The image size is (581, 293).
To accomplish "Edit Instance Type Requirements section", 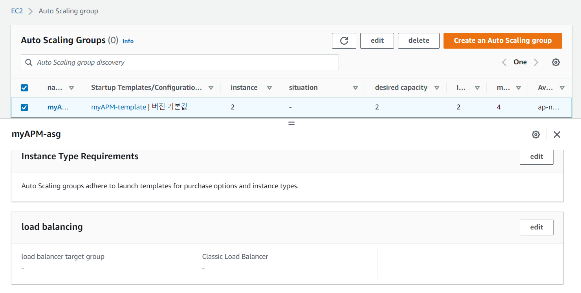I will click(536, 157).
